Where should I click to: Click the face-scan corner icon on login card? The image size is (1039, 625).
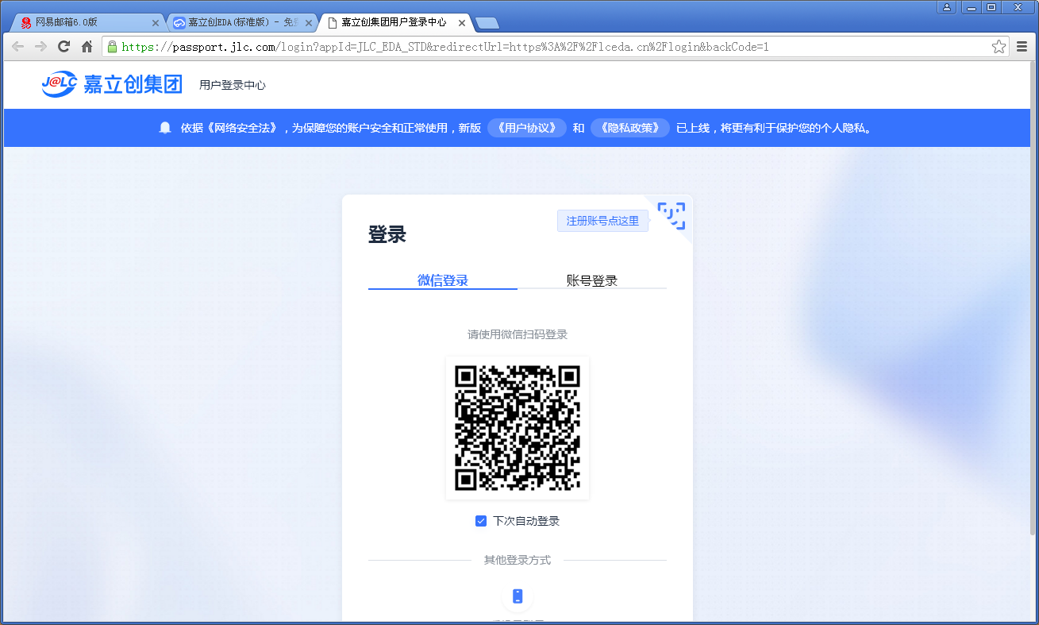point(672,215)
